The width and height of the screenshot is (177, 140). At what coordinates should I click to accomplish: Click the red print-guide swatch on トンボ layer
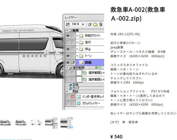(73, 97)
